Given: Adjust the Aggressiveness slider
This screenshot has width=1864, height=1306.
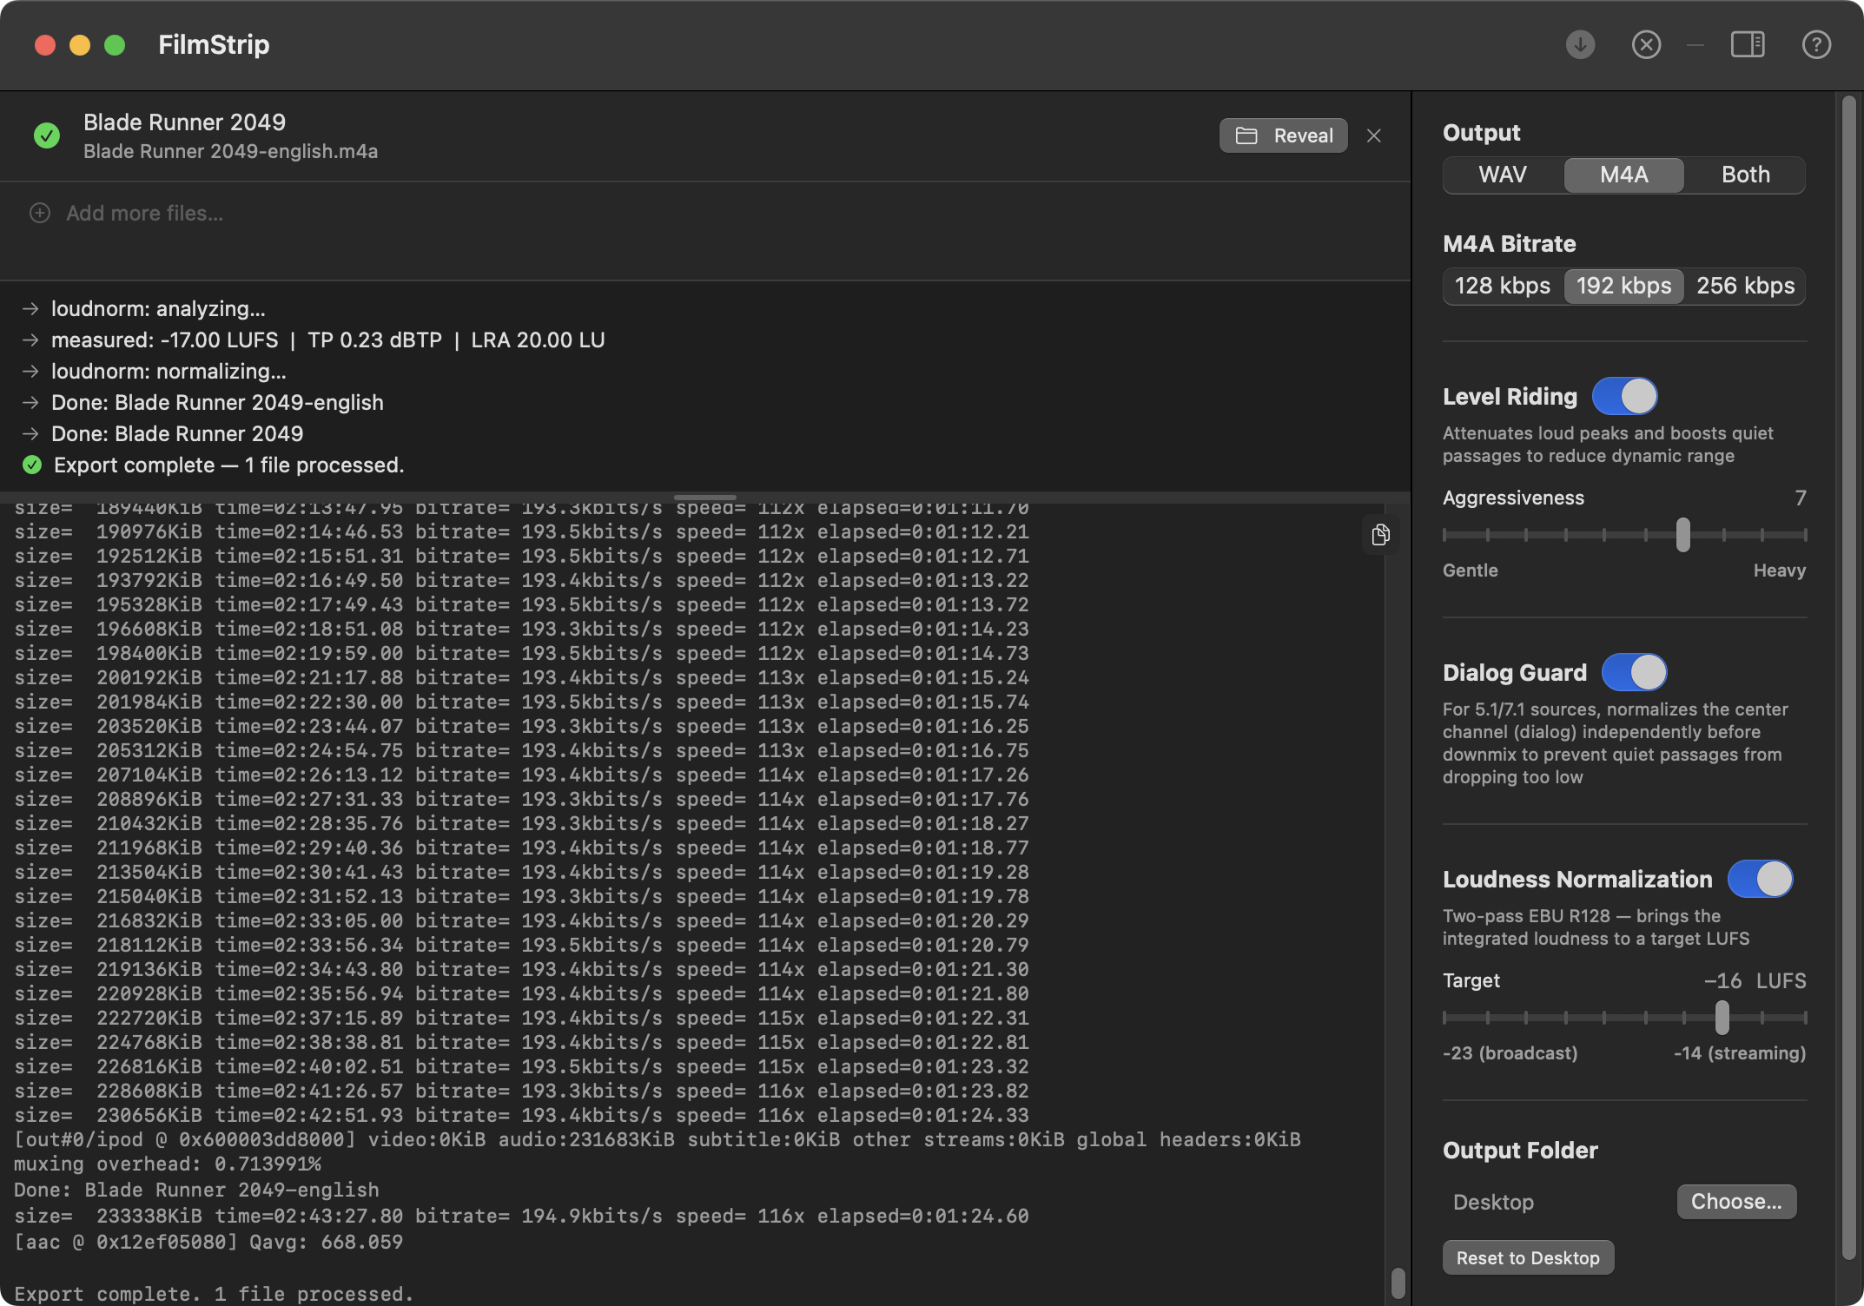Looking at the screenshot, I should point(1682,534).
